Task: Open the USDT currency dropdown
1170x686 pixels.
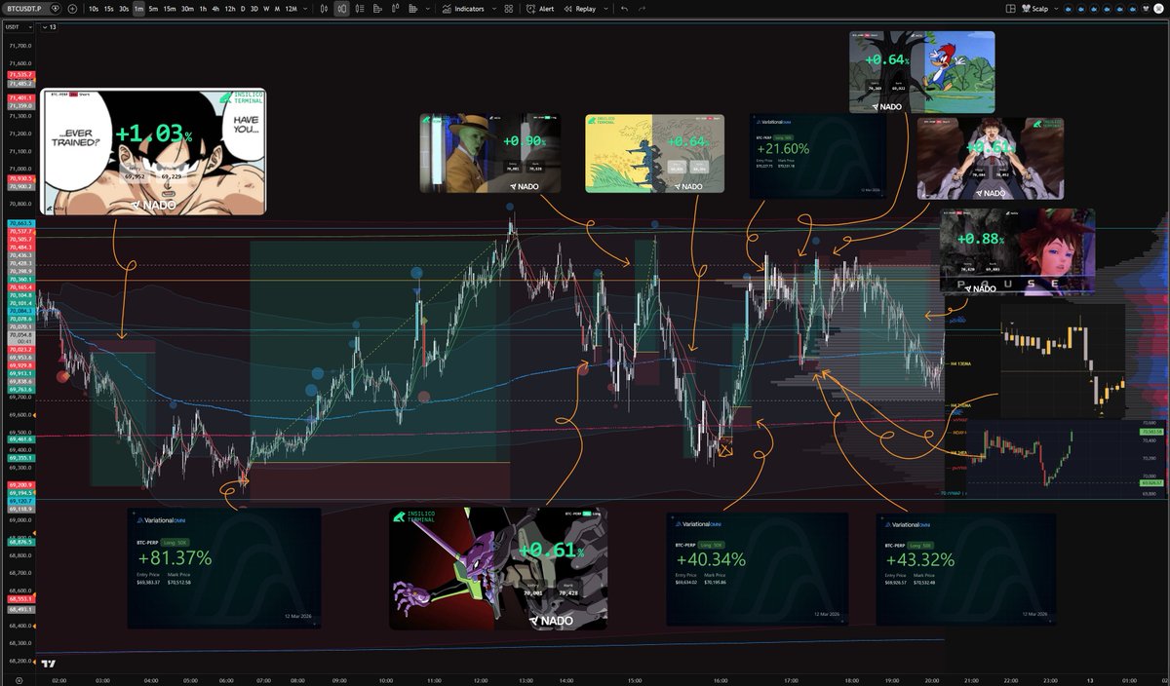Action: click(x=18, y=27)
